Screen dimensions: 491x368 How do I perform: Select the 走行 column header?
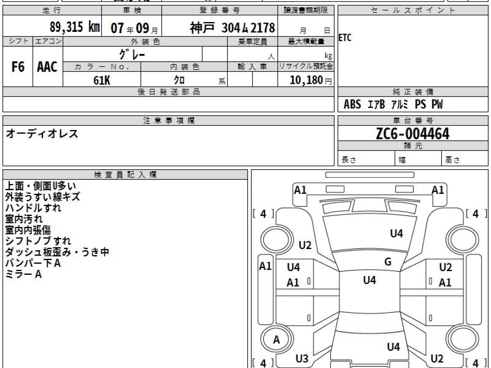(x=52, y=11)
